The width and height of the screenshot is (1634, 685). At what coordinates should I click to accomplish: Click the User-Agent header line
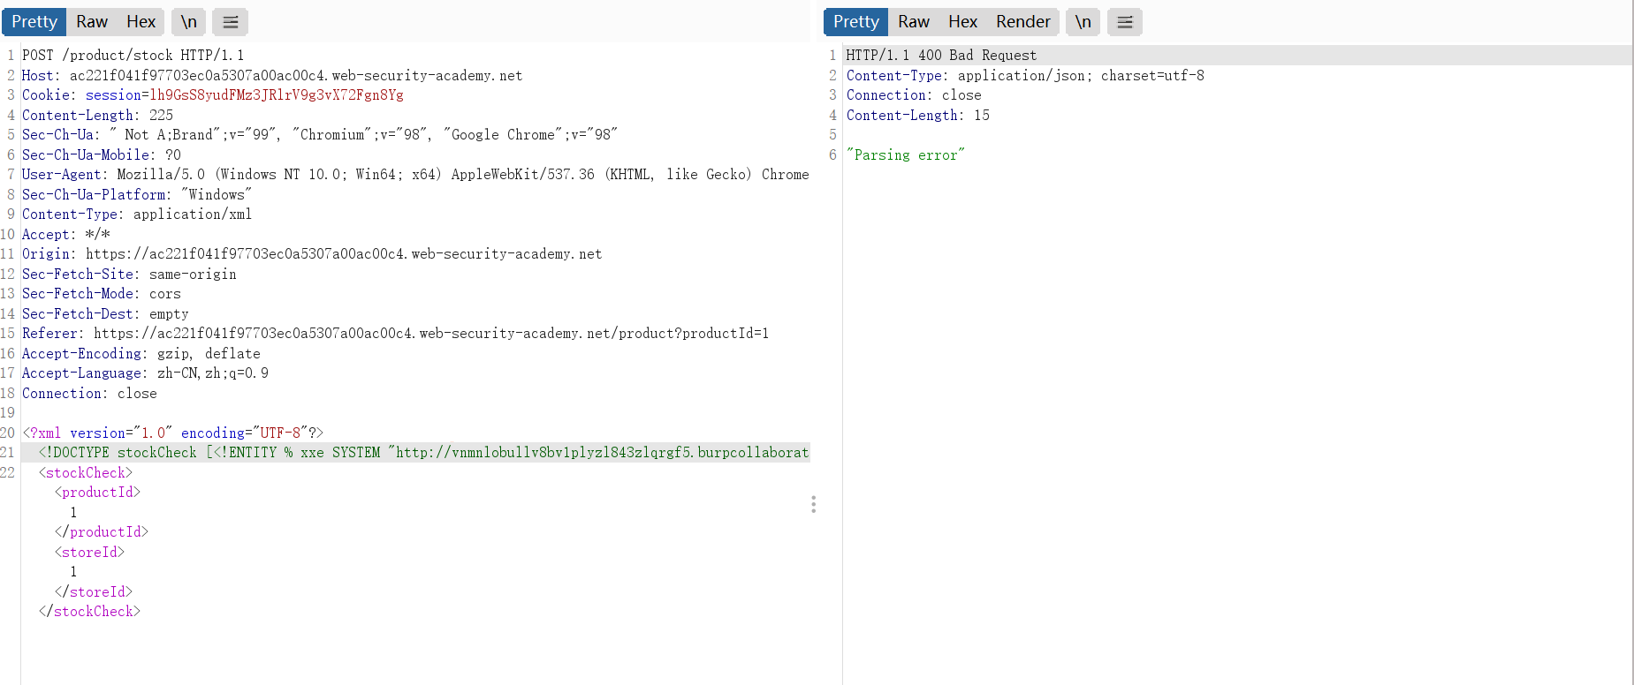[415, 174]
